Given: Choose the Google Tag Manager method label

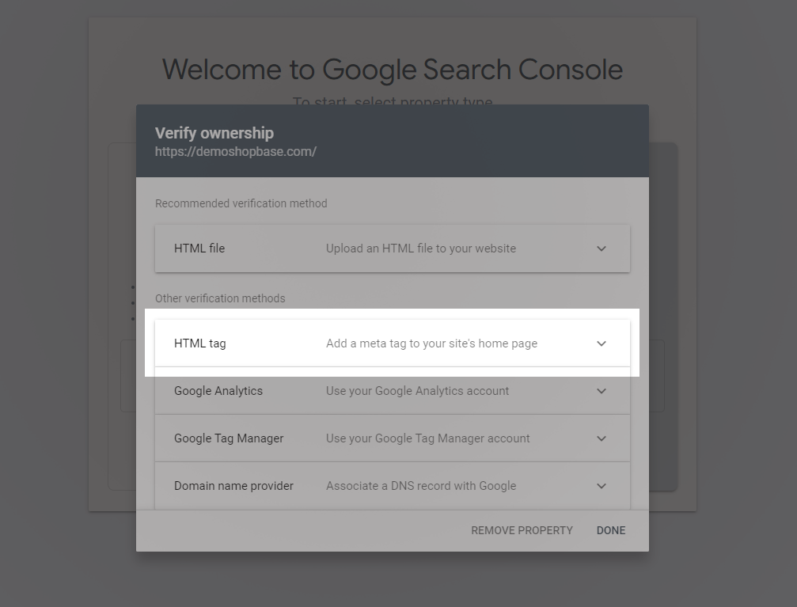Looking at the screenshot, I should click(229, 438).
